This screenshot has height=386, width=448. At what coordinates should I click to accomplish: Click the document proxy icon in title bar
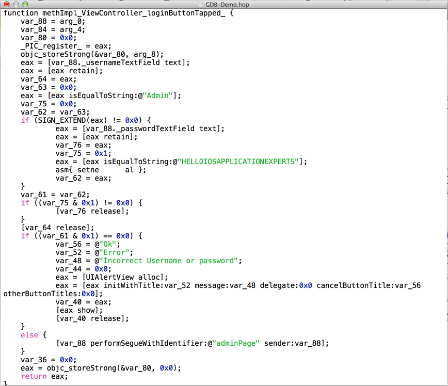coord(201,4)
